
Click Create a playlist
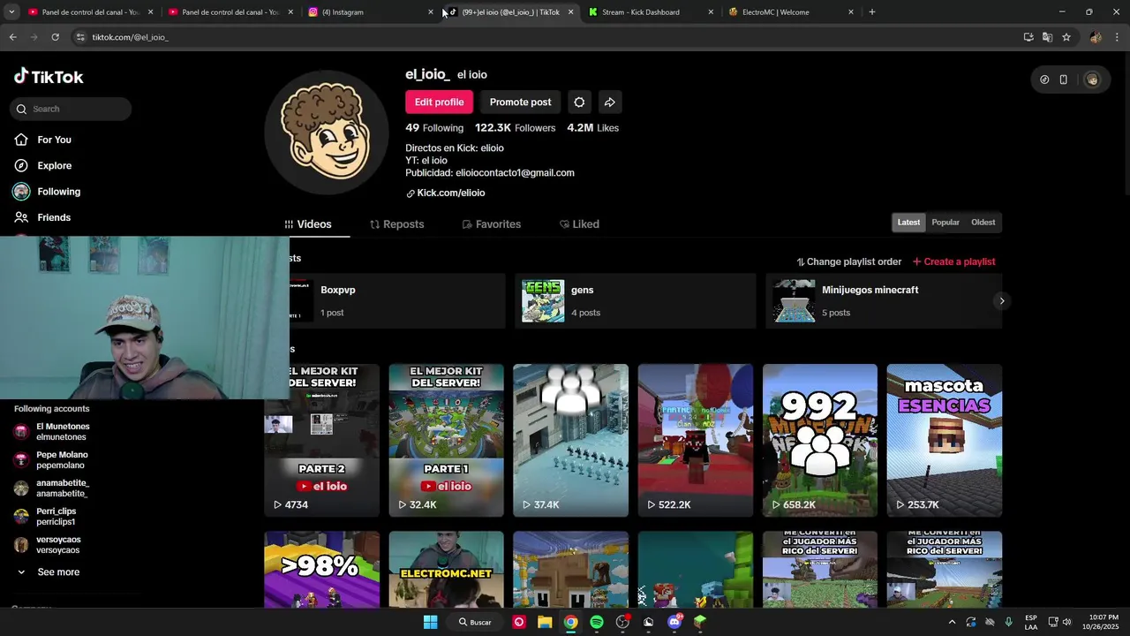953,262
